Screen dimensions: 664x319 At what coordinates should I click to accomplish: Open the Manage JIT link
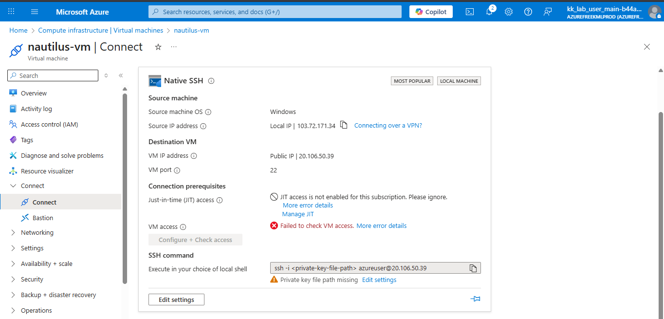coord(298,214)
